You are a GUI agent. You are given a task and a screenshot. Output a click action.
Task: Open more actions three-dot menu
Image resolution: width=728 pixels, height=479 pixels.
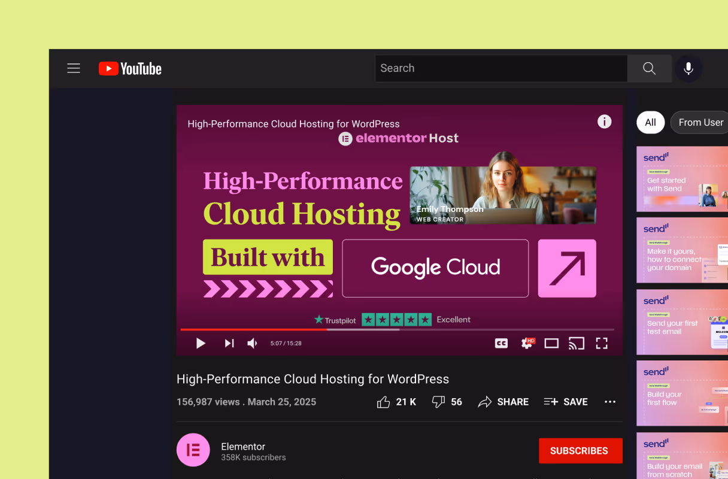tap(610, 402)
